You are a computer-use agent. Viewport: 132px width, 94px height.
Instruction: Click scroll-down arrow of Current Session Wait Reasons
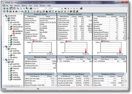point(56,85)
